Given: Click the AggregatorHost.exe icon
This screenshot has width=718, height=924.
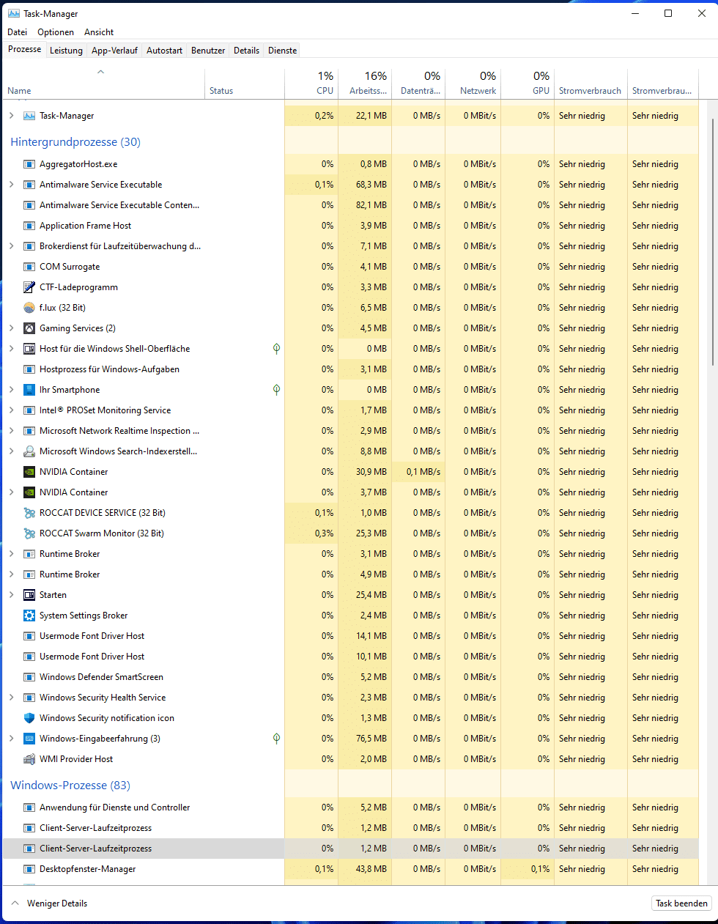Looking at the screenshot, I should (x=29, y=164).
